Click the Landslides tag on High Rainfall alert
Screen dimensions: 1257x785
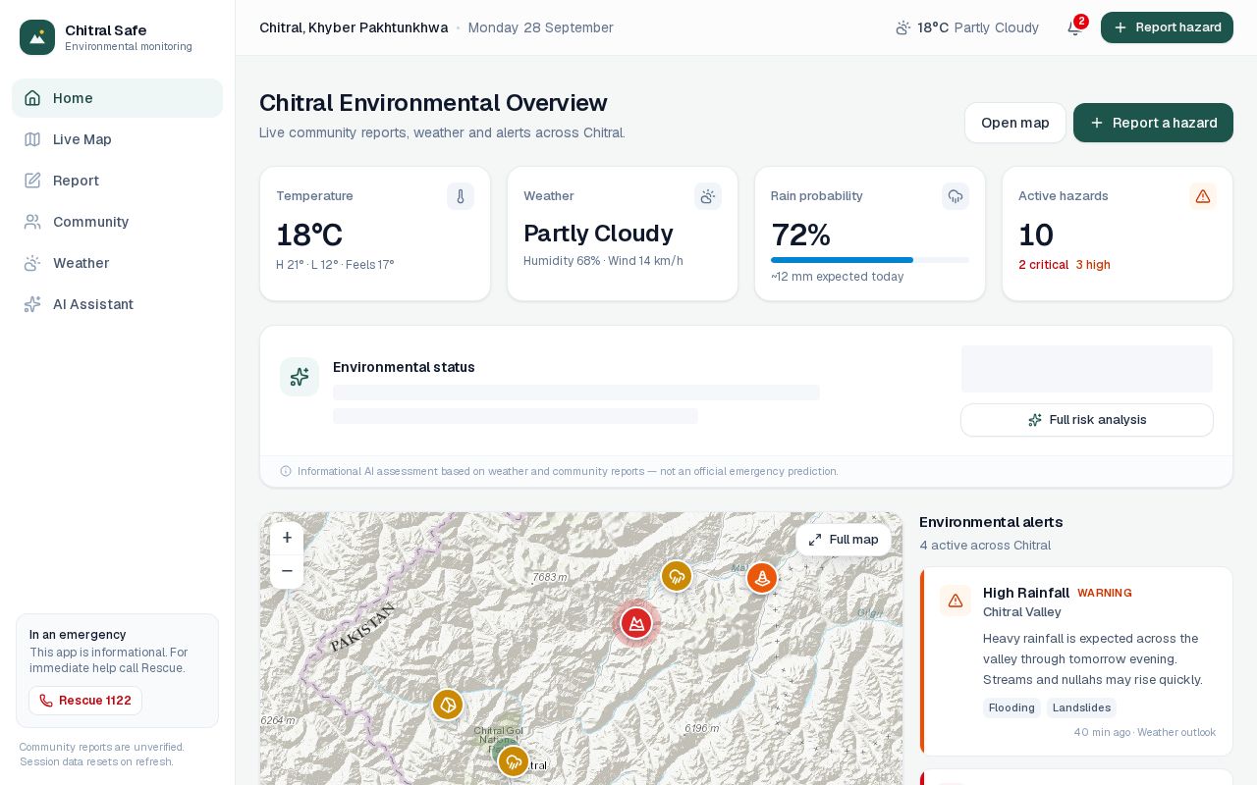tap(1081, 708)
